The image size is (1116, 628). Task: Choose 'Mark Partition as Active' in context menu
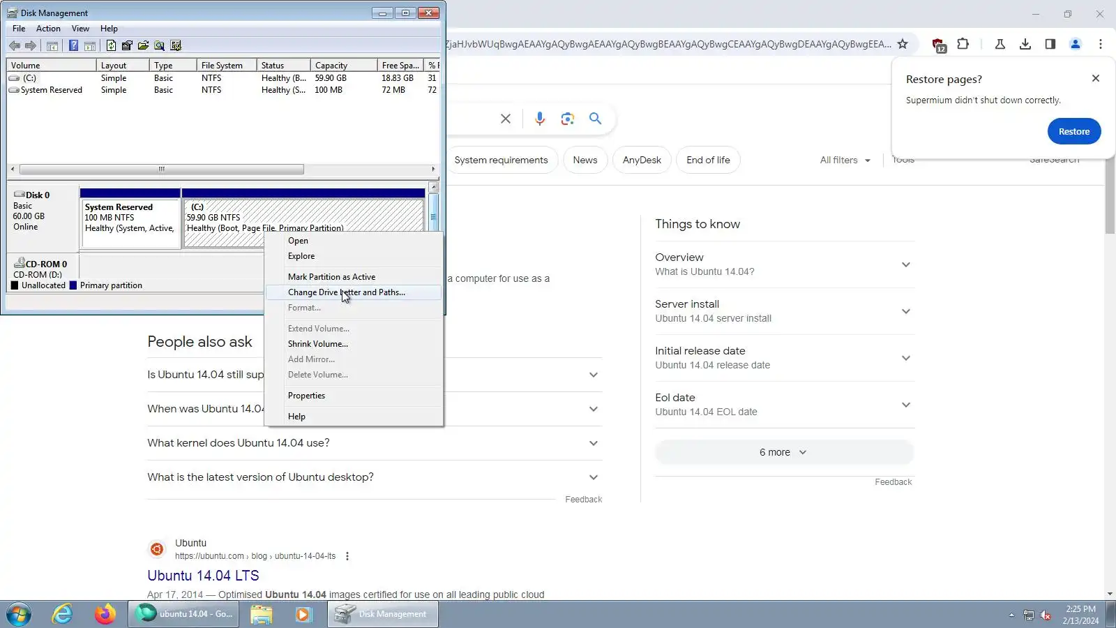click(354, 277)
